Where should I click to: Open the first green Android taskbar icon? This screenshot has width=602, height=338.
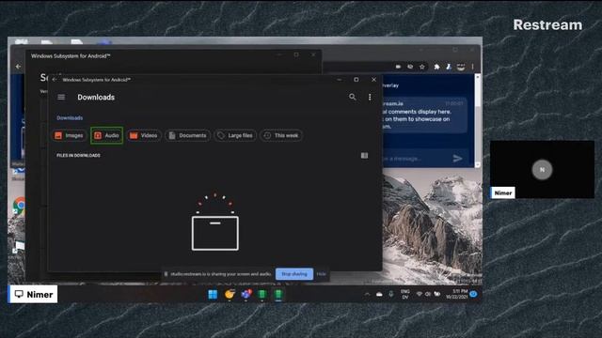click(x=262, y=294)
